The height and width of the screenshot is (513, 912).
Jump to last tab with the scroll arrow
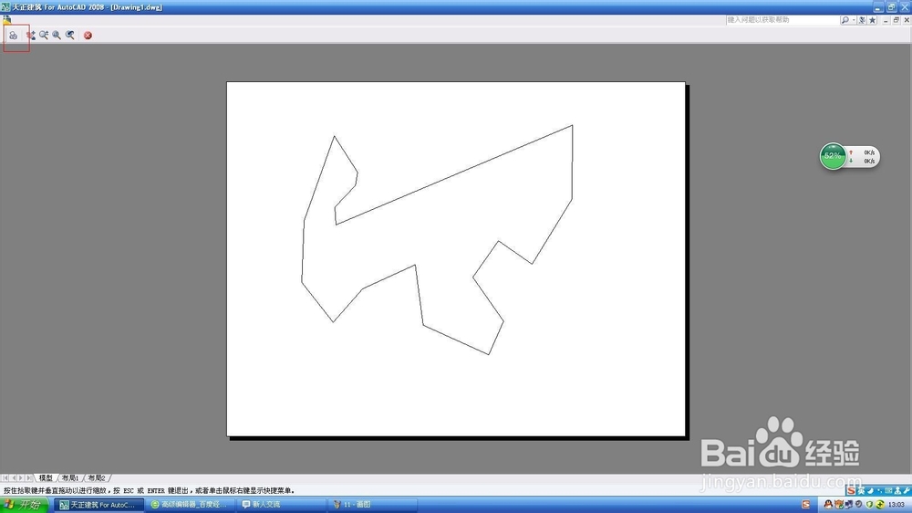(x=28, y=478)
